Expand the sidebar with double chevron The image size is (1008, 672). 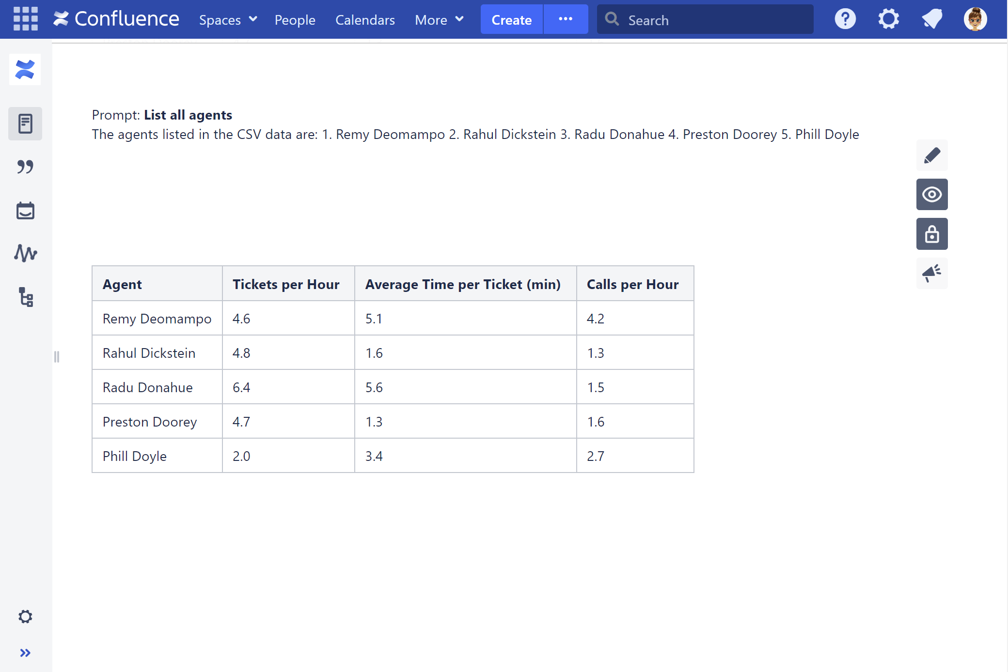pos(25,653)
